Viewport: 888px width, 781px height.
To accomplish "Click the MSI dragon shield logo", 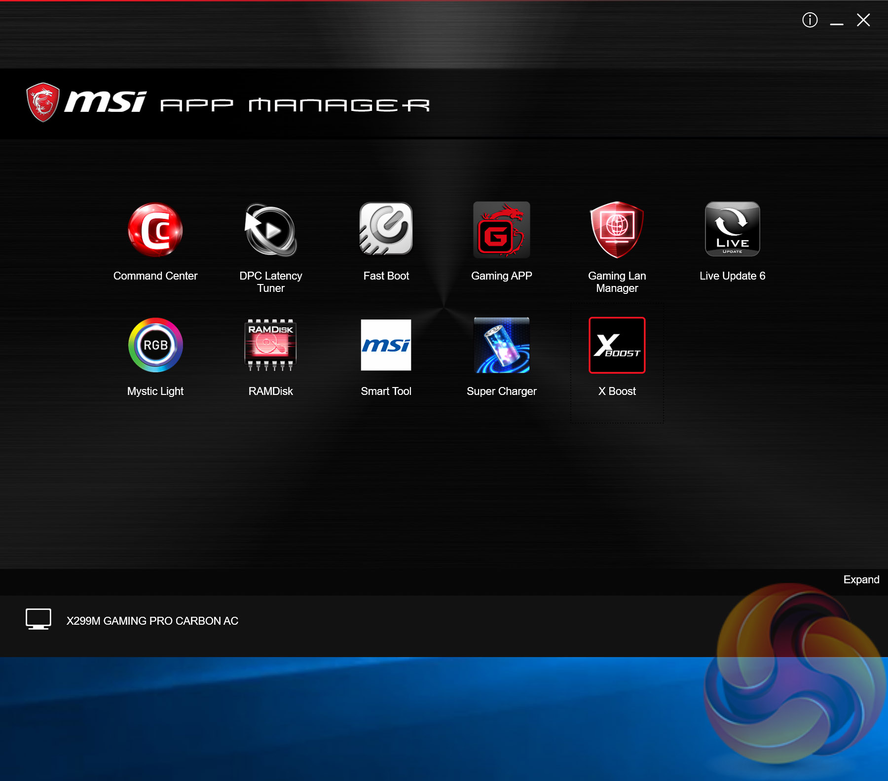I will click(x=43, y=102).
